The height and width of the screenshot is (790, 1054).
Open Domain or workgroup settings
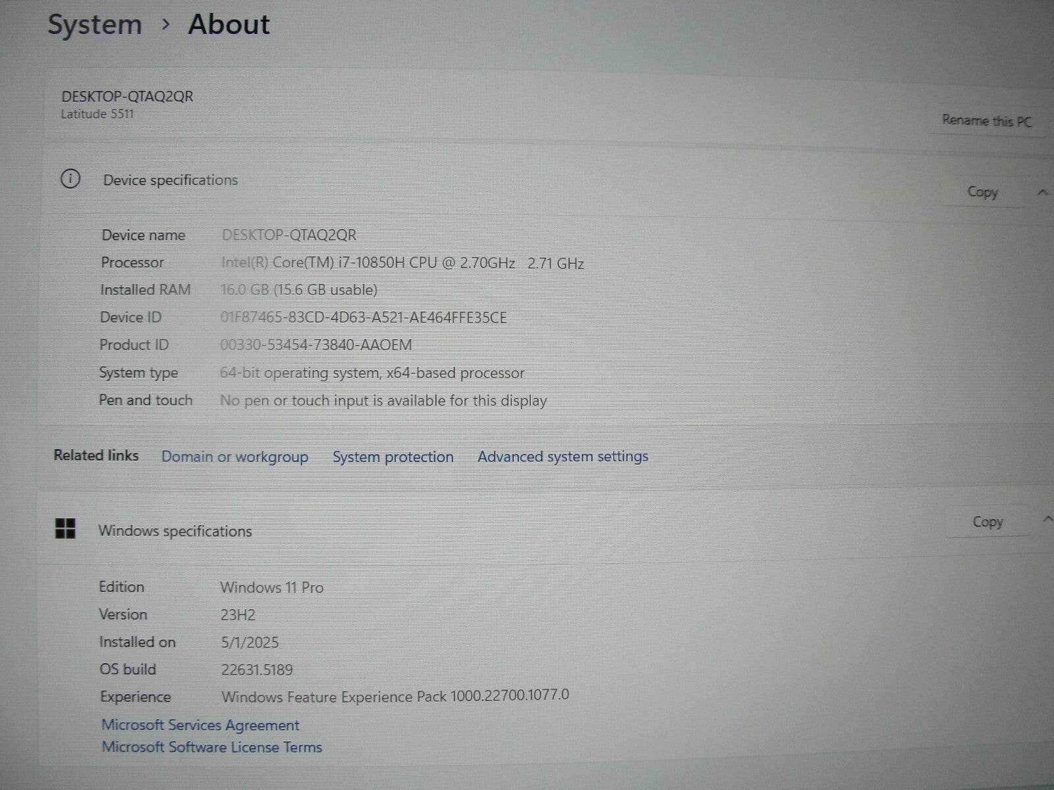point(235,456)
